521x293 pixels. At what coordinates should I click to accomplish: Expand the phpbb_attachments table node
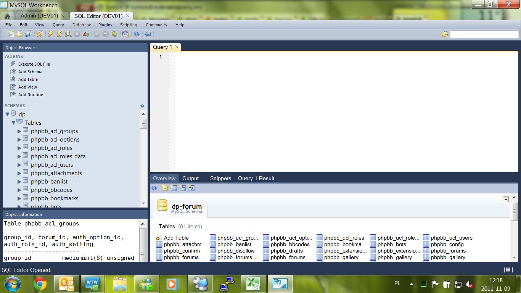(x=19, y=173)
